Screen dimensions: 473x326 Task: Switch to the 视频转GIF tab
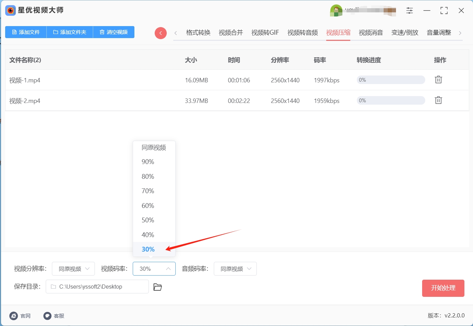(265, 33)
